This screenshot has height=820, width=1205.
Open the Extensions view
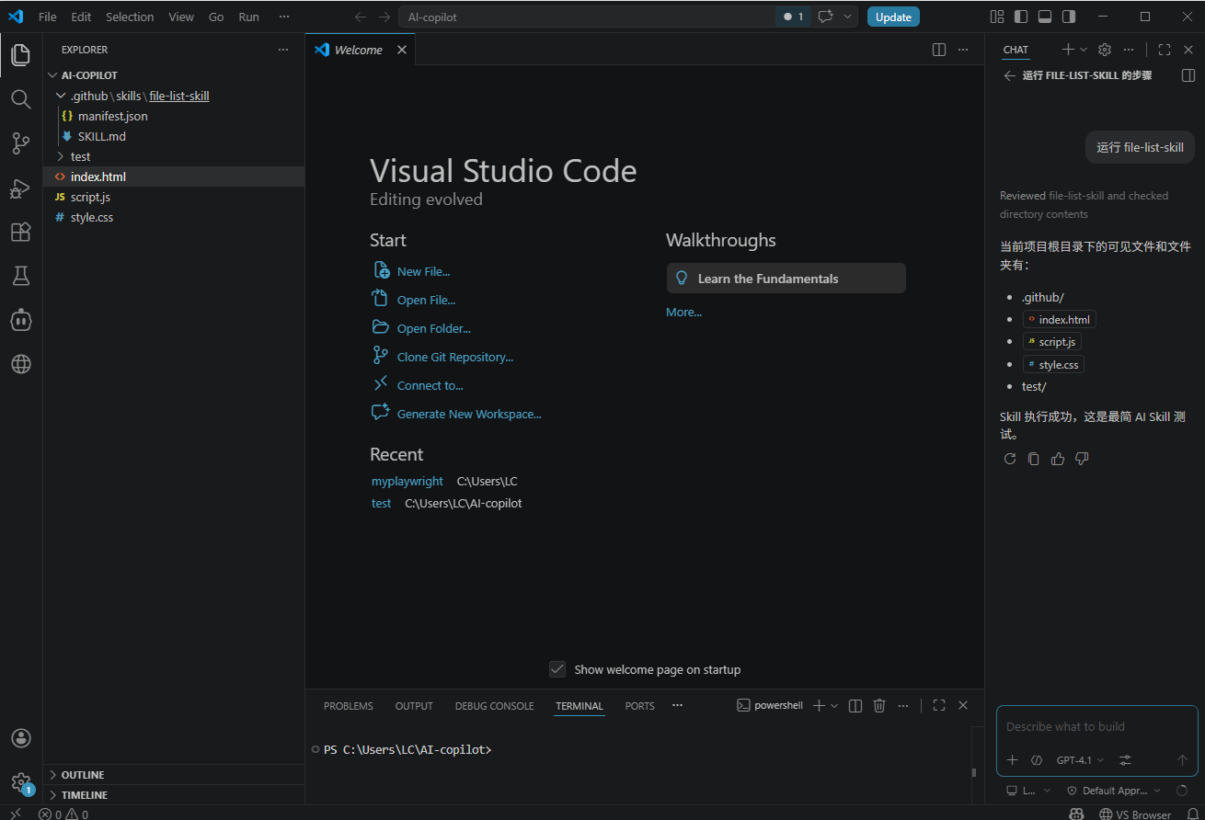pyautogui.click(x=20, y=232)
